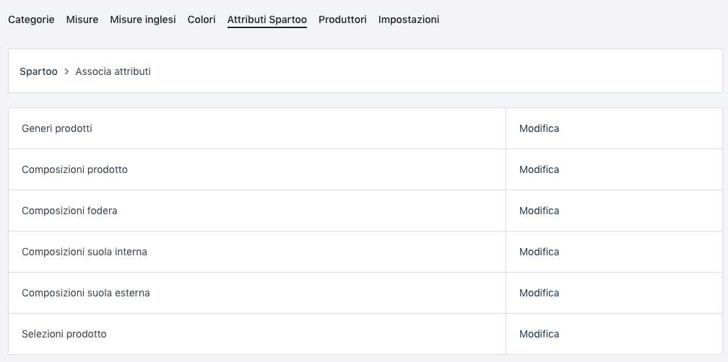Click the breadcrumb chevron separator after Spartoo
Screen dimensions: 728x362
[x=66, y=71]
